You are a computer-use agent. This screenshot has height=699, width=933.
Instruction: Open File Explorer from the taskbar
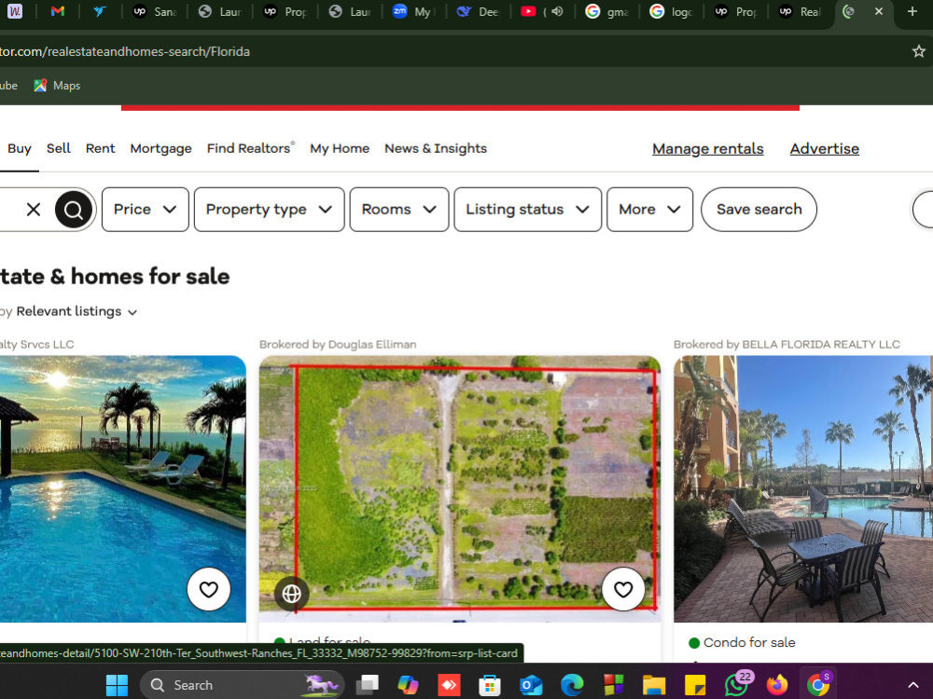[653, 685]
